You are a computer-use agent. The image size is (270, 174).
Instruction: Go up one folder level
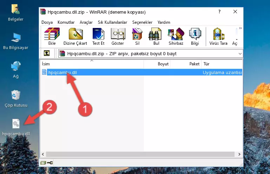pyautogui.click(x=47, y=53)
